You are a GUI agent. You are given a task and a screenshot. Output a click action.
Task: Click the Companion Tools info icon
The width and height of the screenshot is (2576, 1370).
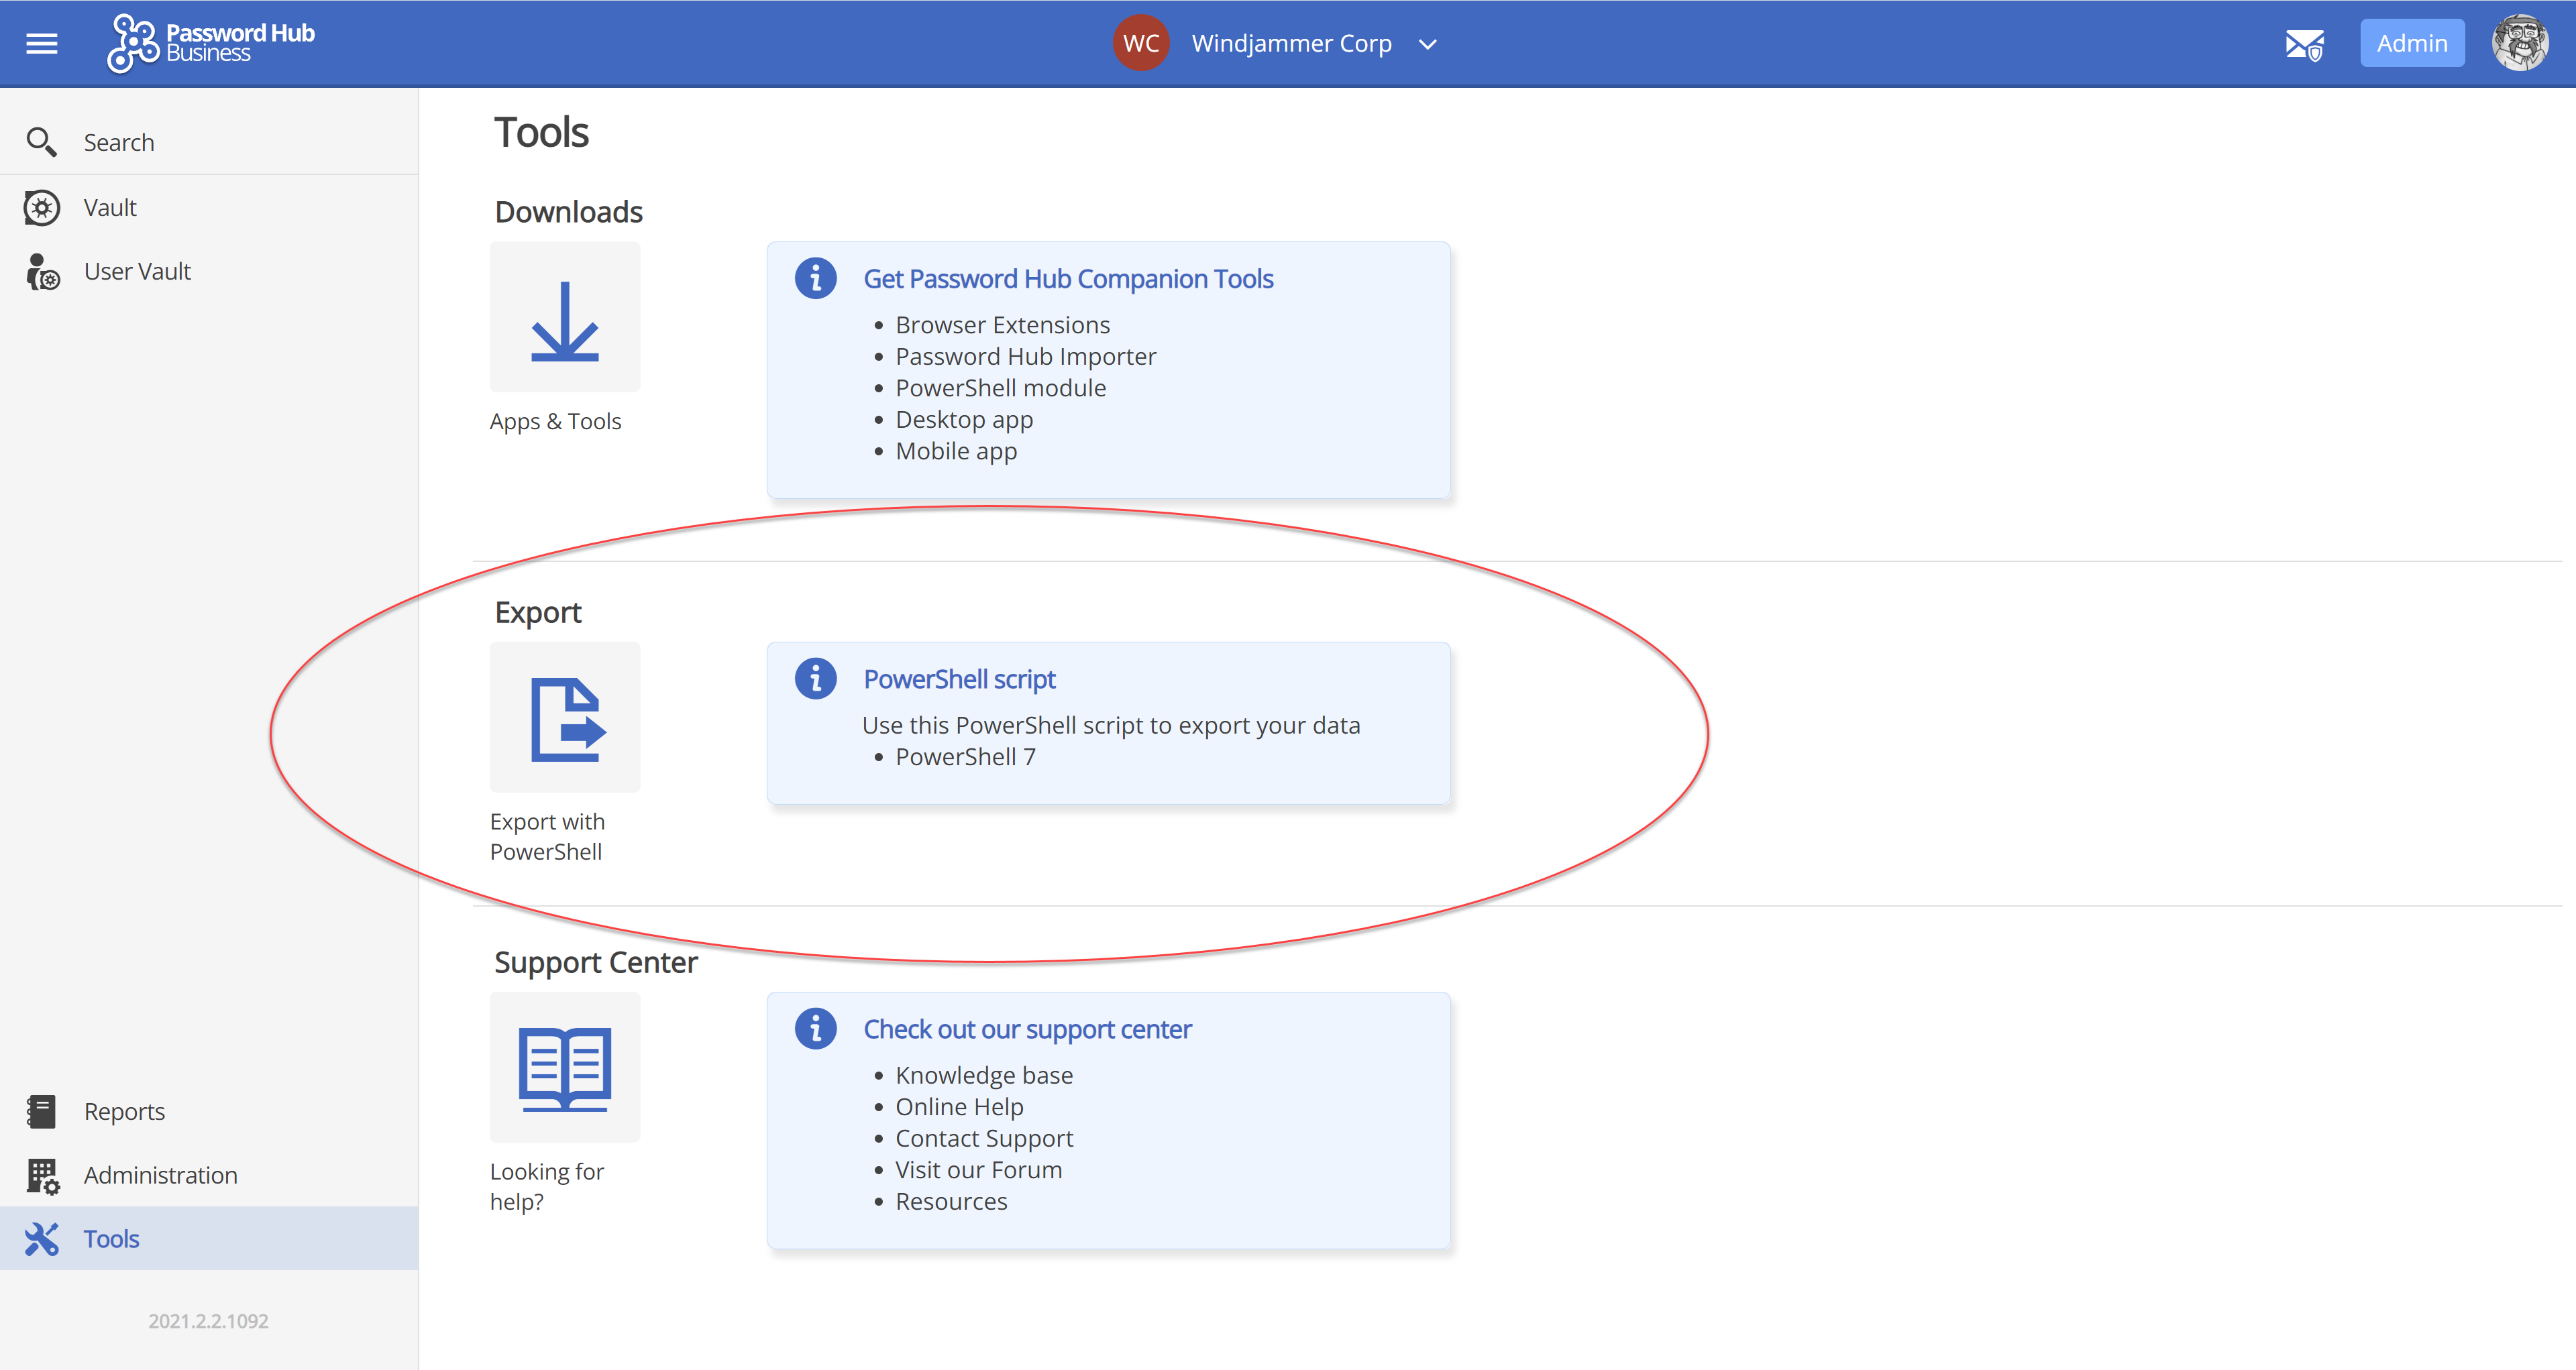tap(815, 279)
